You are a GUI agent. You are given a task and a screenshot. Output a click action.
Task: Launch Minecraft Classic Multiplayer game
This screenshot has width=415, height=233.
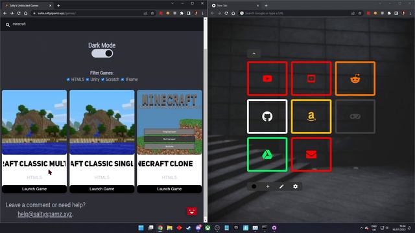click(x=34, y=189)
